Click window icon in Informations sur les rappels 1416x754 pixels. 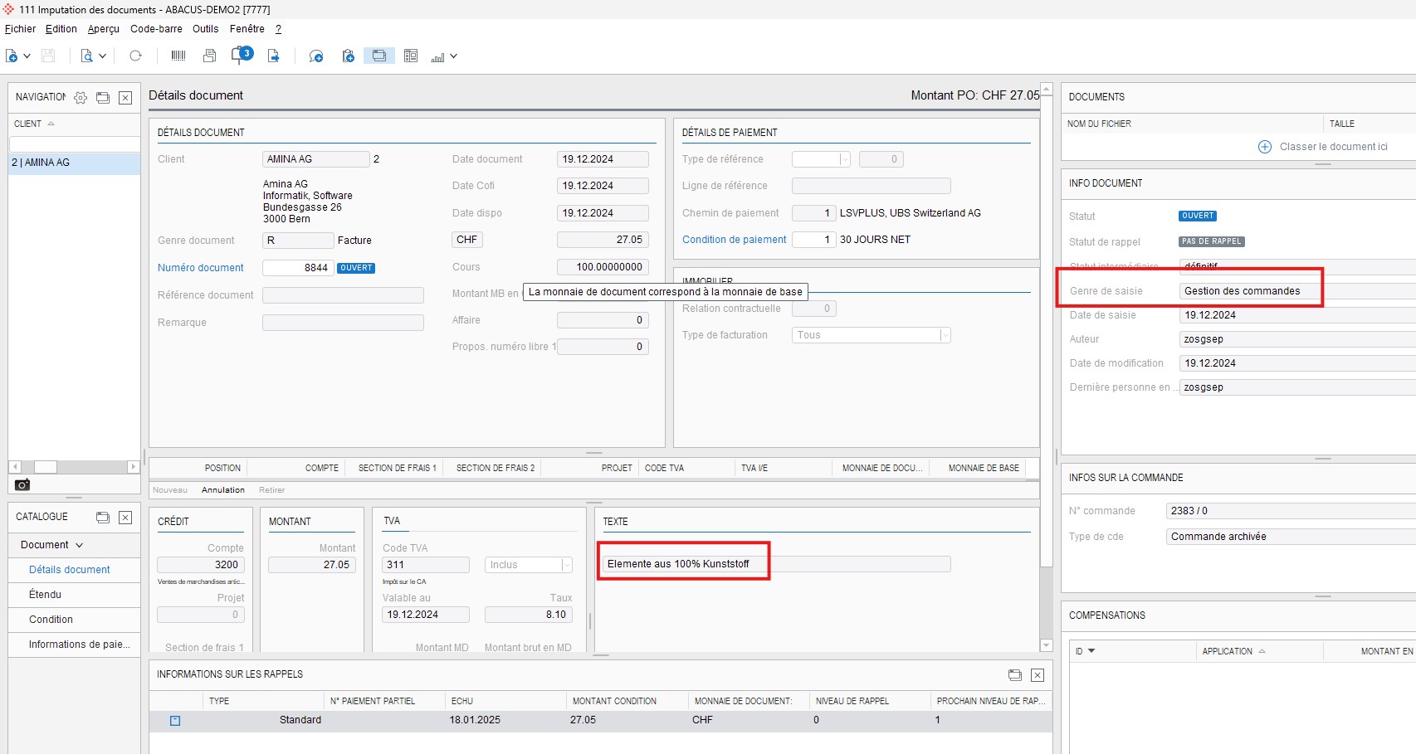click(x=1014, y=675)
